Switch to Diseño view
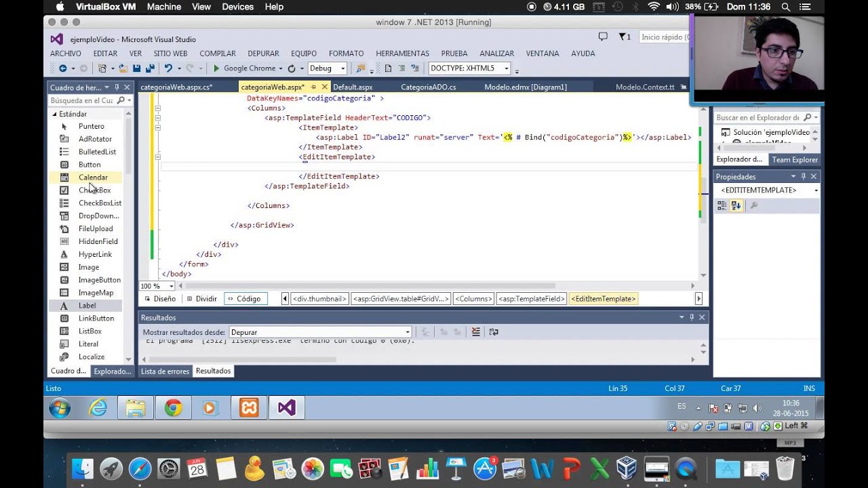This screenshot has height=488, width=868. point(160,299)
